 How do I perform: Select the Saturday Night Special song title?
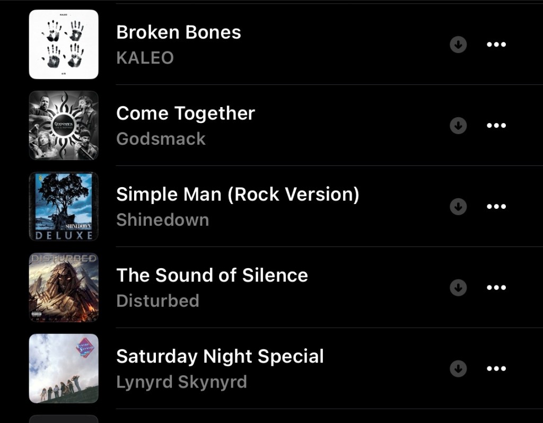[220, 357]
